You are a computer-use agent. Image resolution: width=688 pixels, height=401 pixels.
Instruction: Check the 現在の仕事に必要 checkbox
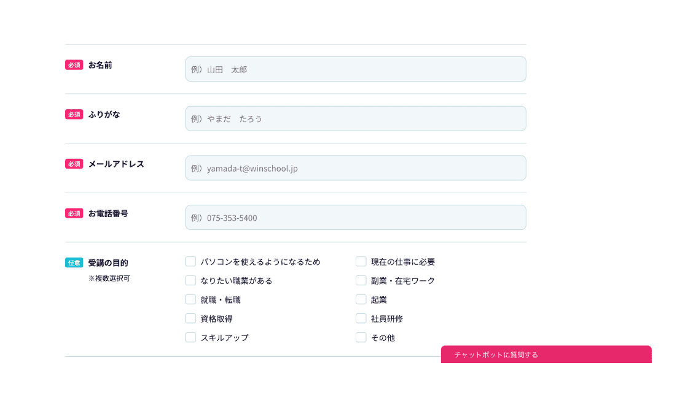pos(361,262)
